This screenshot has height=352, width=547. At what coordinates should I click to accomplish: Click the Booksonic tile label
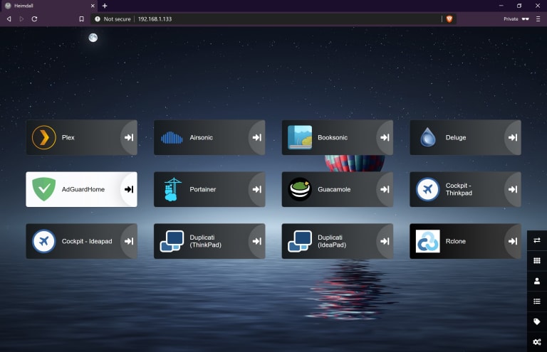[x=333, y=137]
